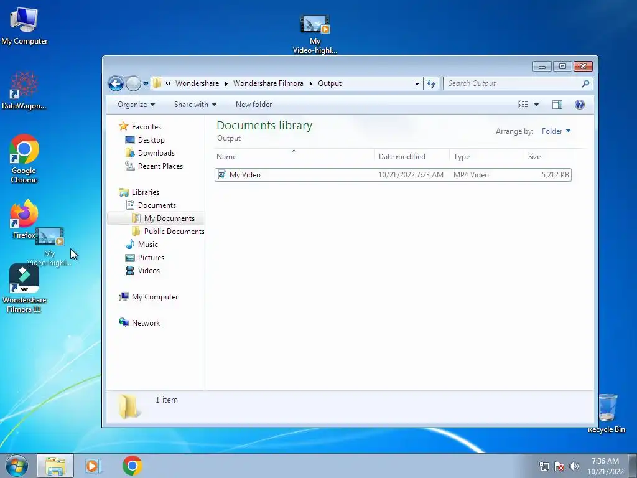637x478 pixels.
Task: Expand hidden breadcrumb chevron «
Action: point(168,83)
